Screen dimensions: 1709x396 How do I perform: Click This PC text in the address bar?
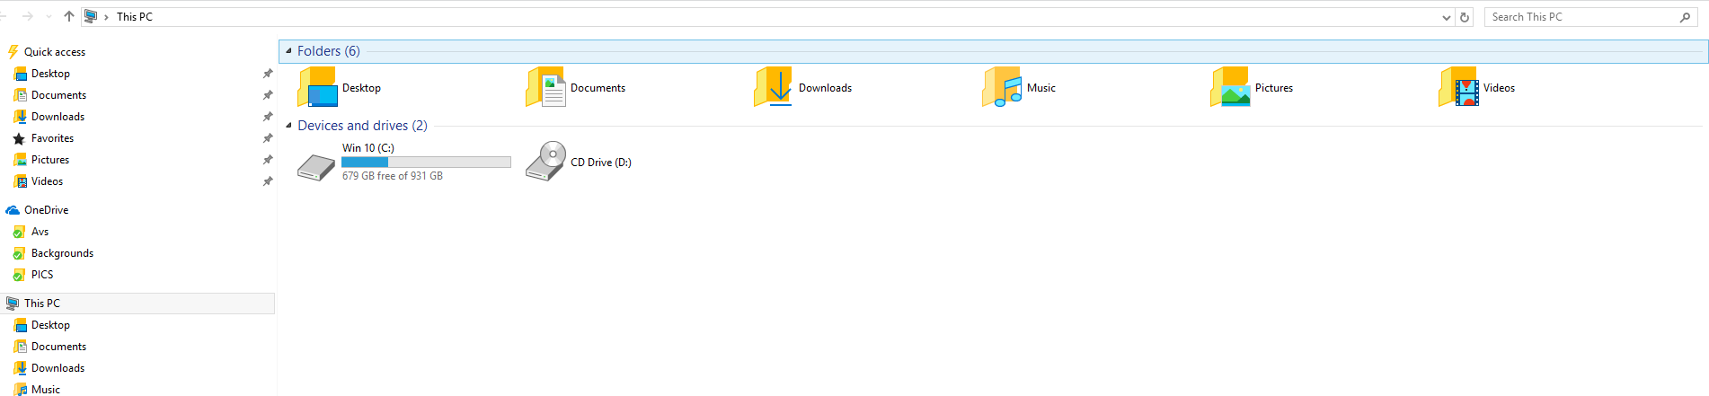(135, 17)
